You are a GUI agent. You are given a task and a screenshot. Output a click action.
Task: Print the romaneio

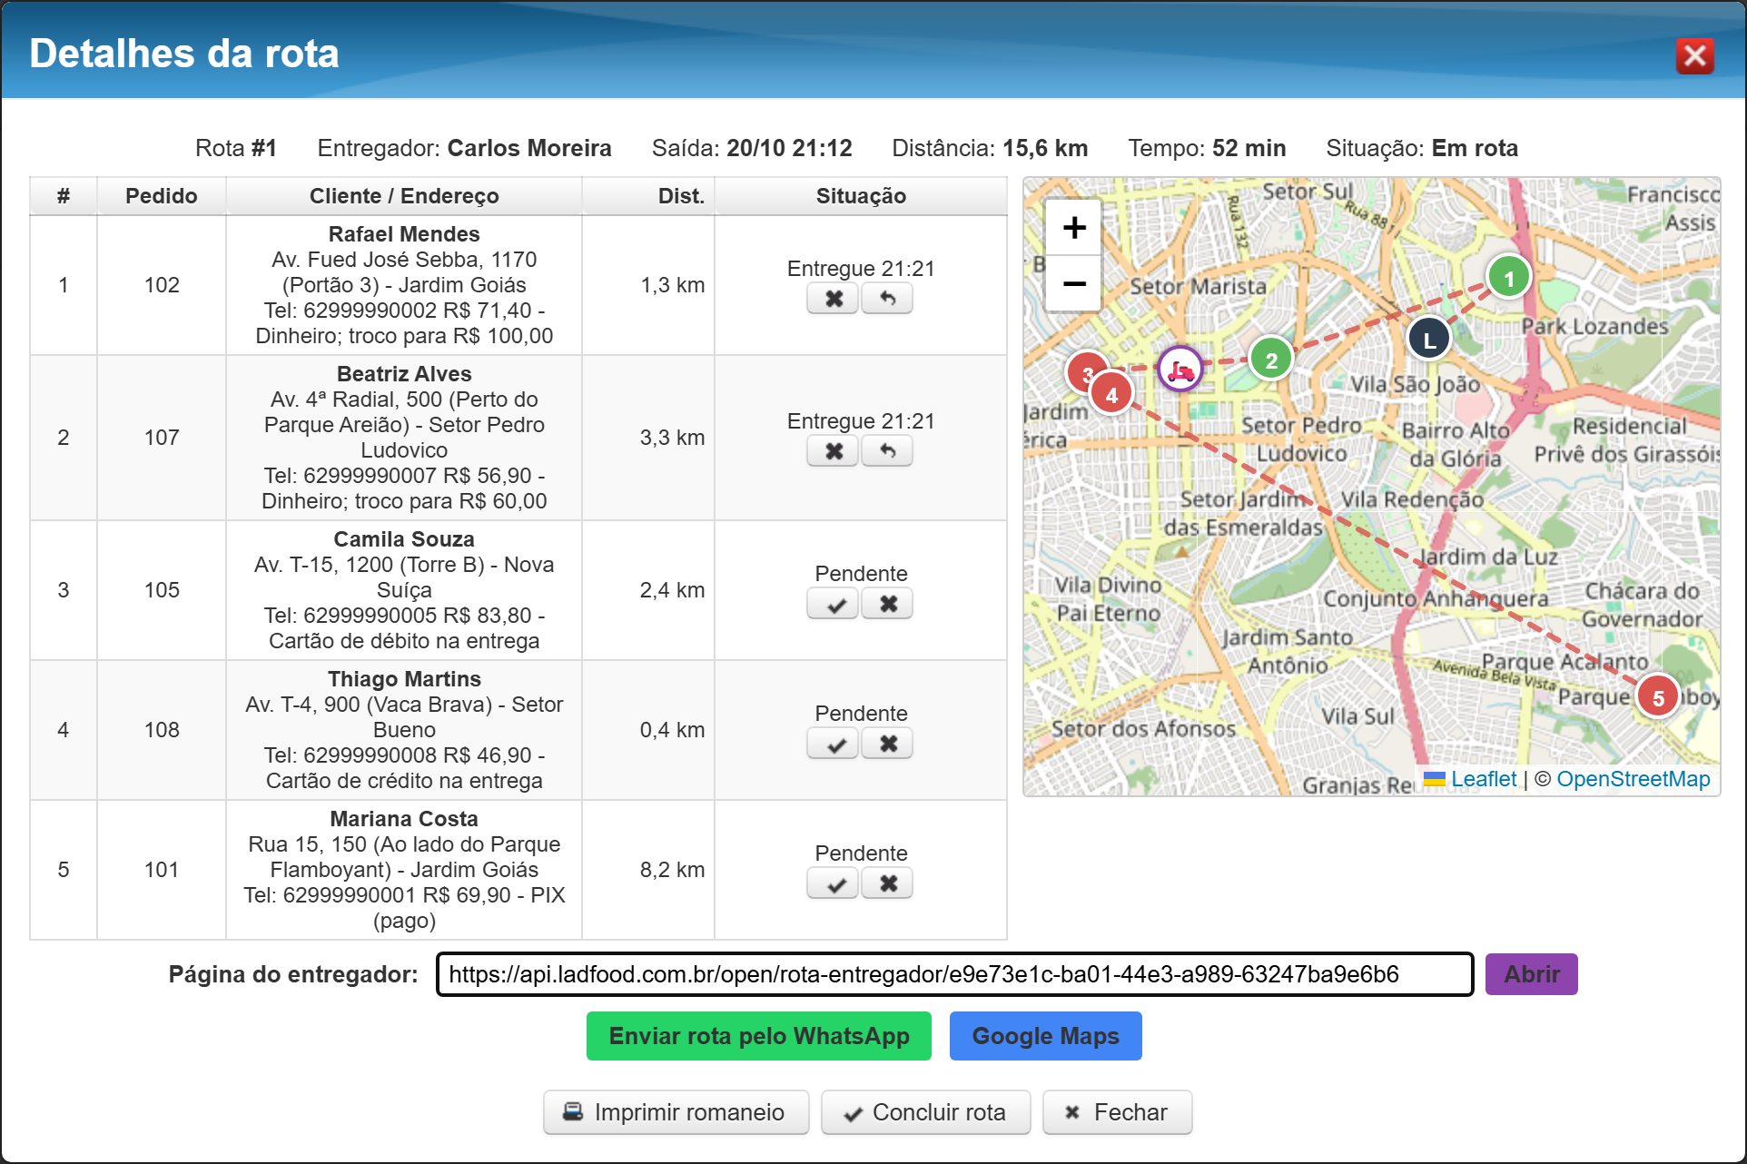[676, 1112]
